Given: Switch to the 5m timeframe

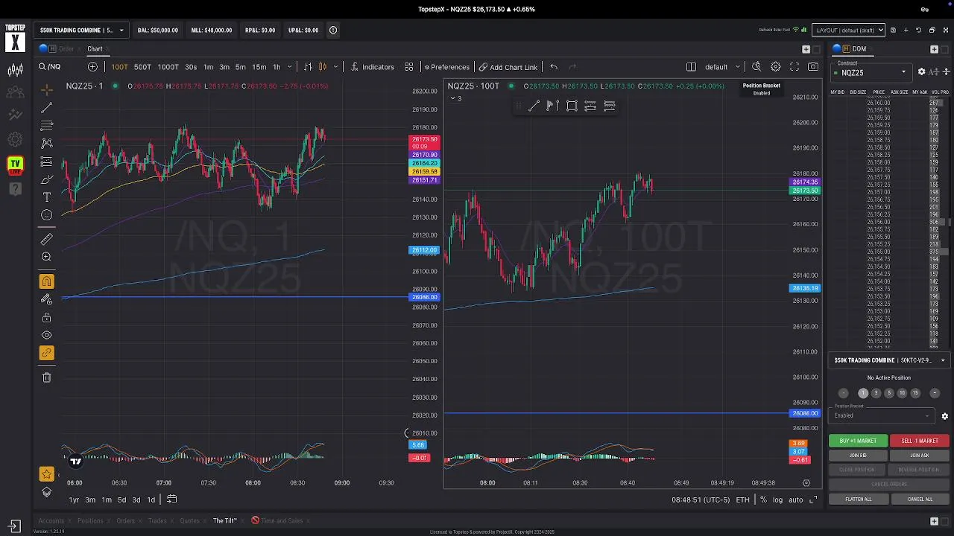Looking at the screenshot, I should pos(241,67).
